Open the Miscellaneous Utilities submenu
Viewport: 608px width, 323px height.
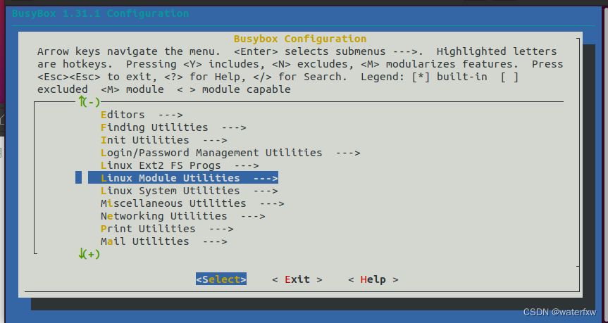[x=192, y=203]
